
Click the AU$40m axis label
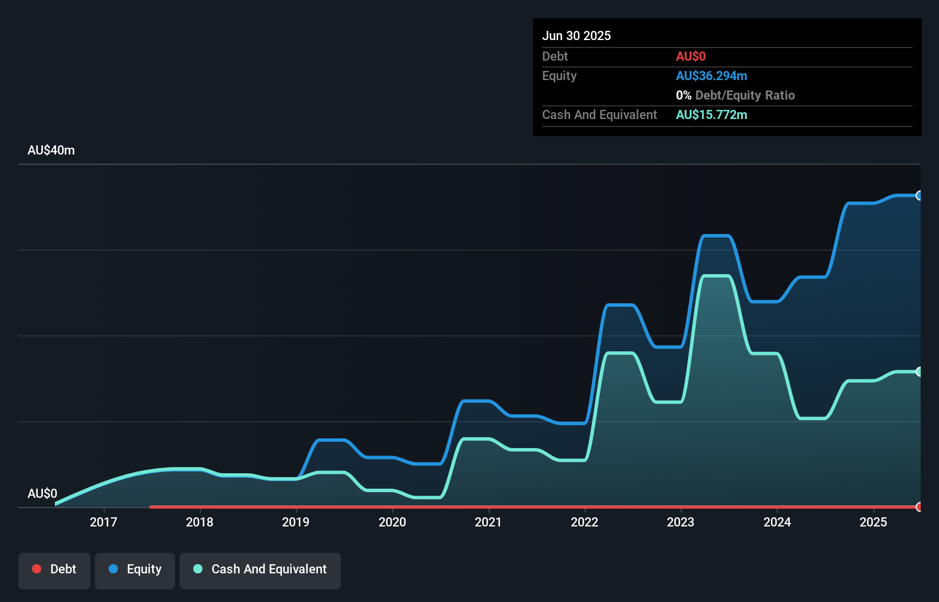(x=51, y=150)
